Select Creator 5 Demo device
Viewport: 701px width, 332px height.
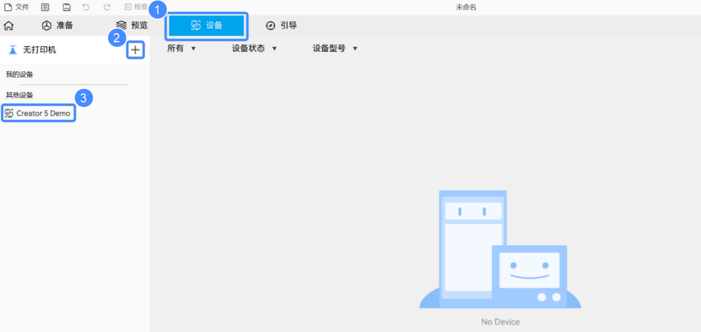click(38, 113)
